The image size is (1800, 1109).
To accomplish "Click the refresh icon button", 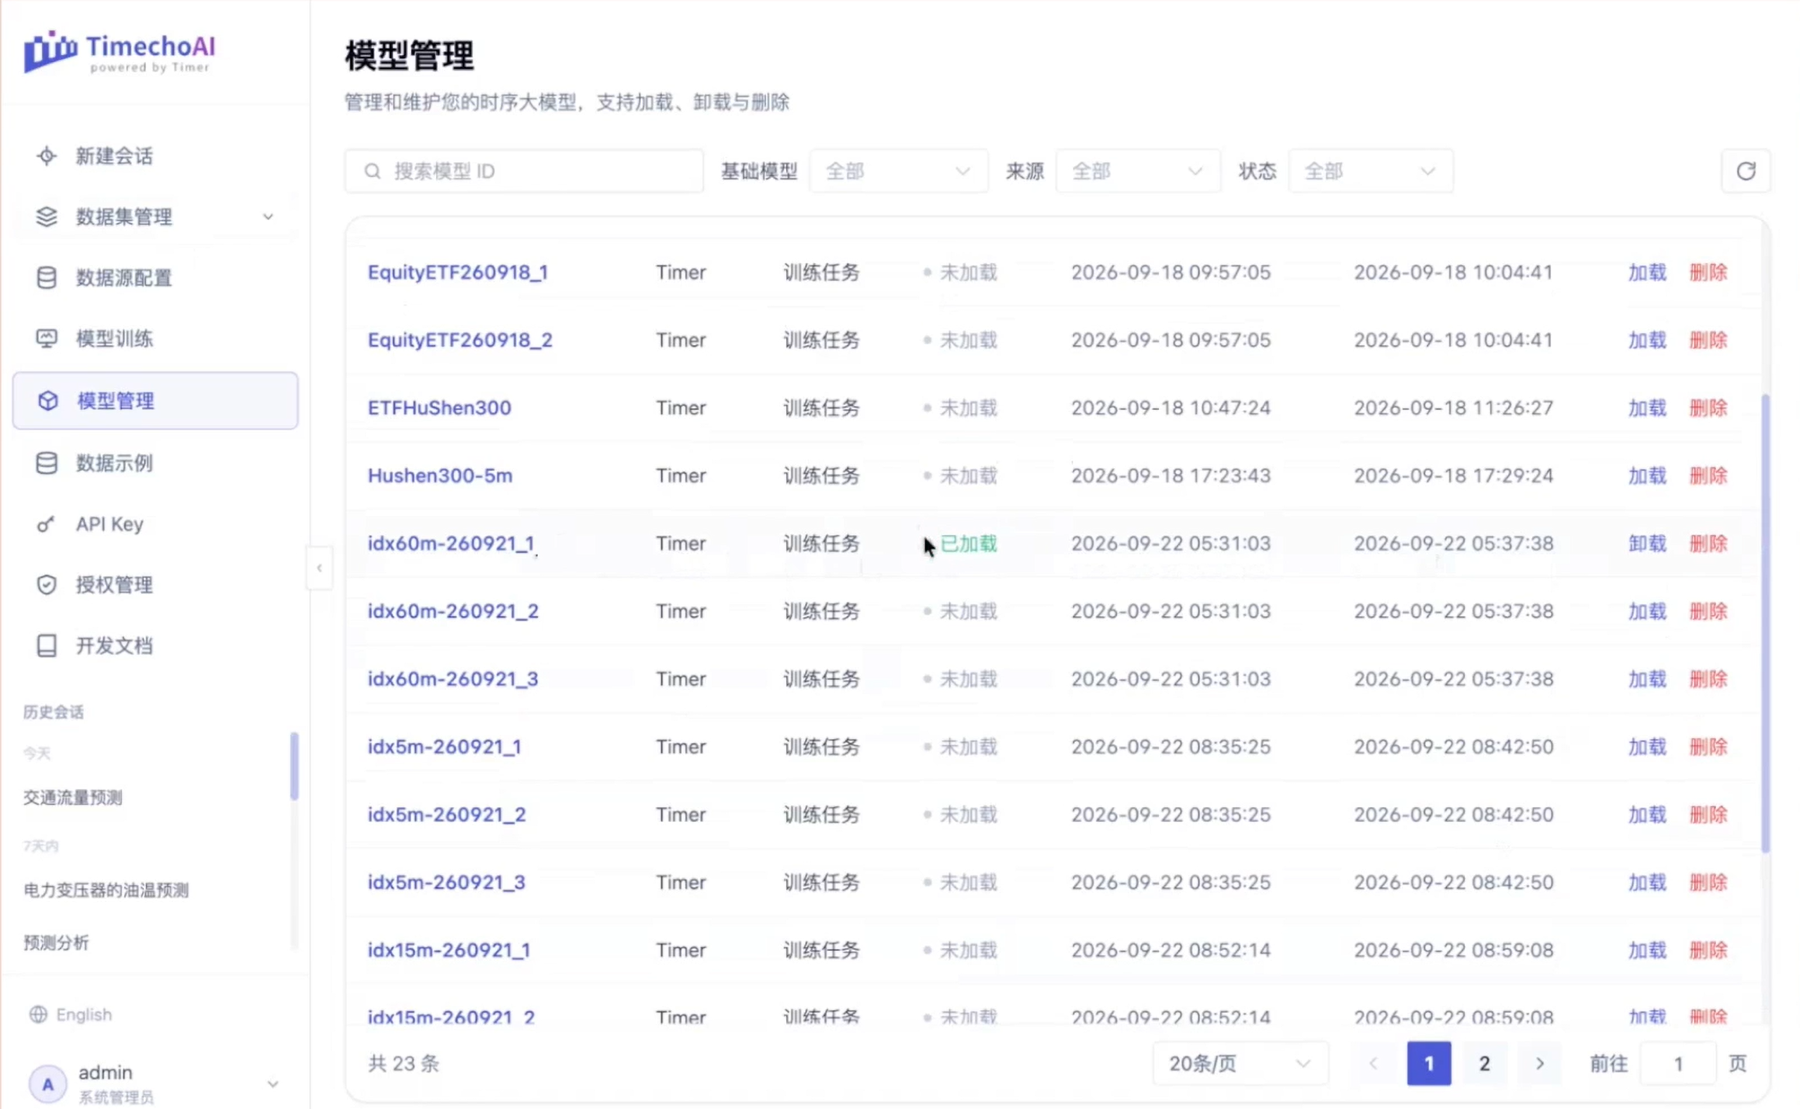I will [1746, 172].
